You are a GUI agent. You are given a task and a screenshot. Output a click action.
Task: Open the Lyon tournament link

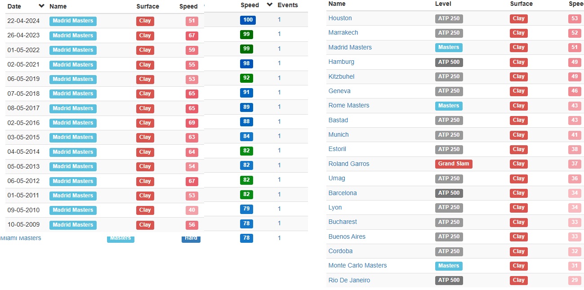coord(335,207)
